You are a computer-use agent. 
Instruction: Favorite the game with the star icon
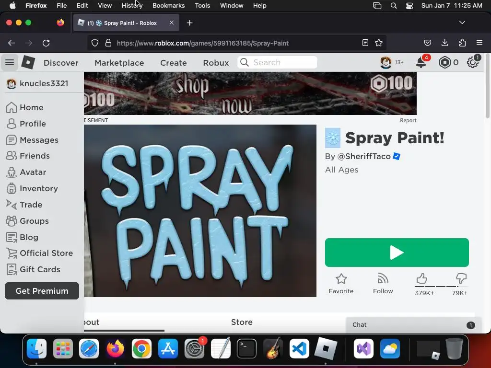(341, 284)
